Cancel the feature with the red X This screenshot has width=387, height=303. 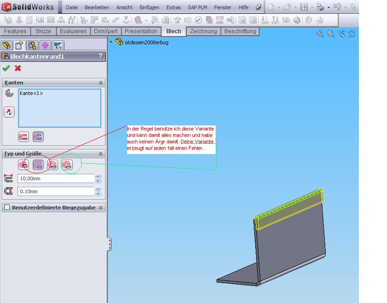(x=18, y=68)
